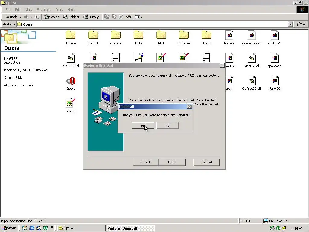Select the Classes folder
The width and height of the screenshot is (309, 232).
click(x=116, y=38)
